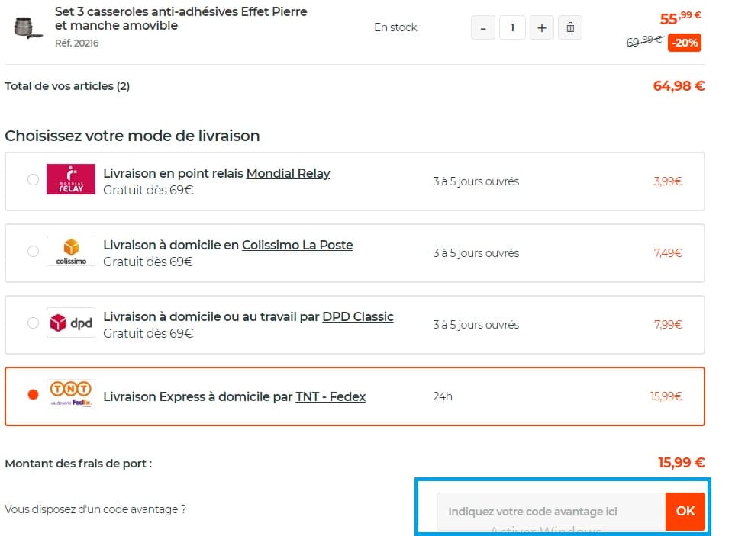
Task: Remove the casseroles set with the trash icon
Action: click(570, 27)
